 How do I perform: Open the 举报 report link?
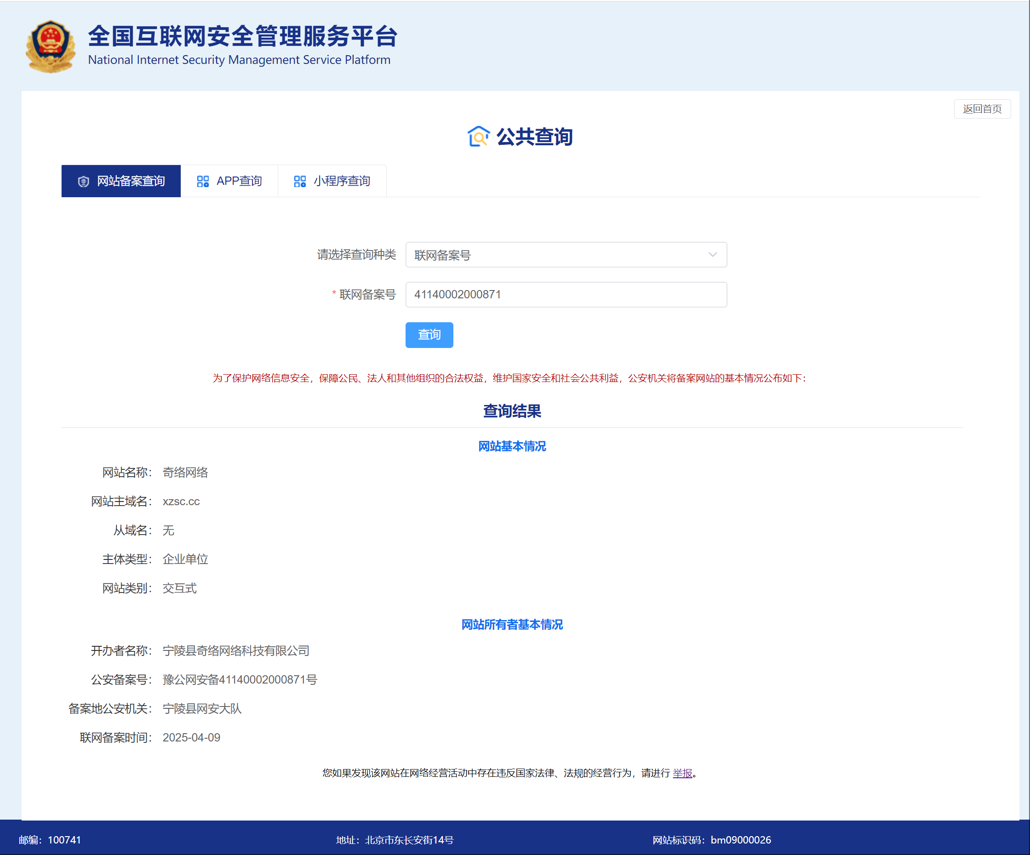pyautogui.click(x=682, y=773)
